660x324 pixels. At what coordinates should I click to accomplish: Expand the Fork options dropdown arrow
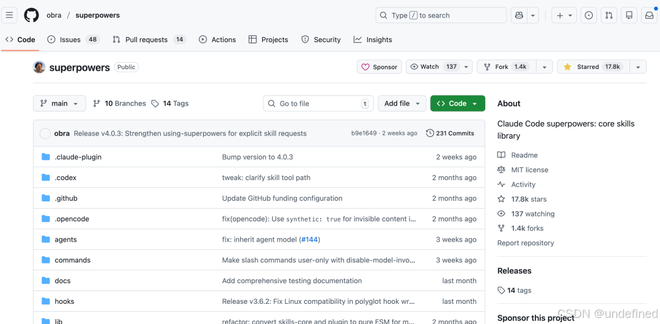pos(544,67)
